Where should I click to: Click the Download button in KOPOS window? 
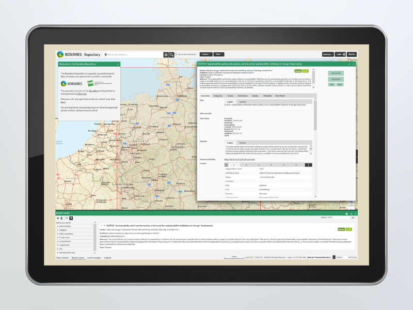pos(336,79)
